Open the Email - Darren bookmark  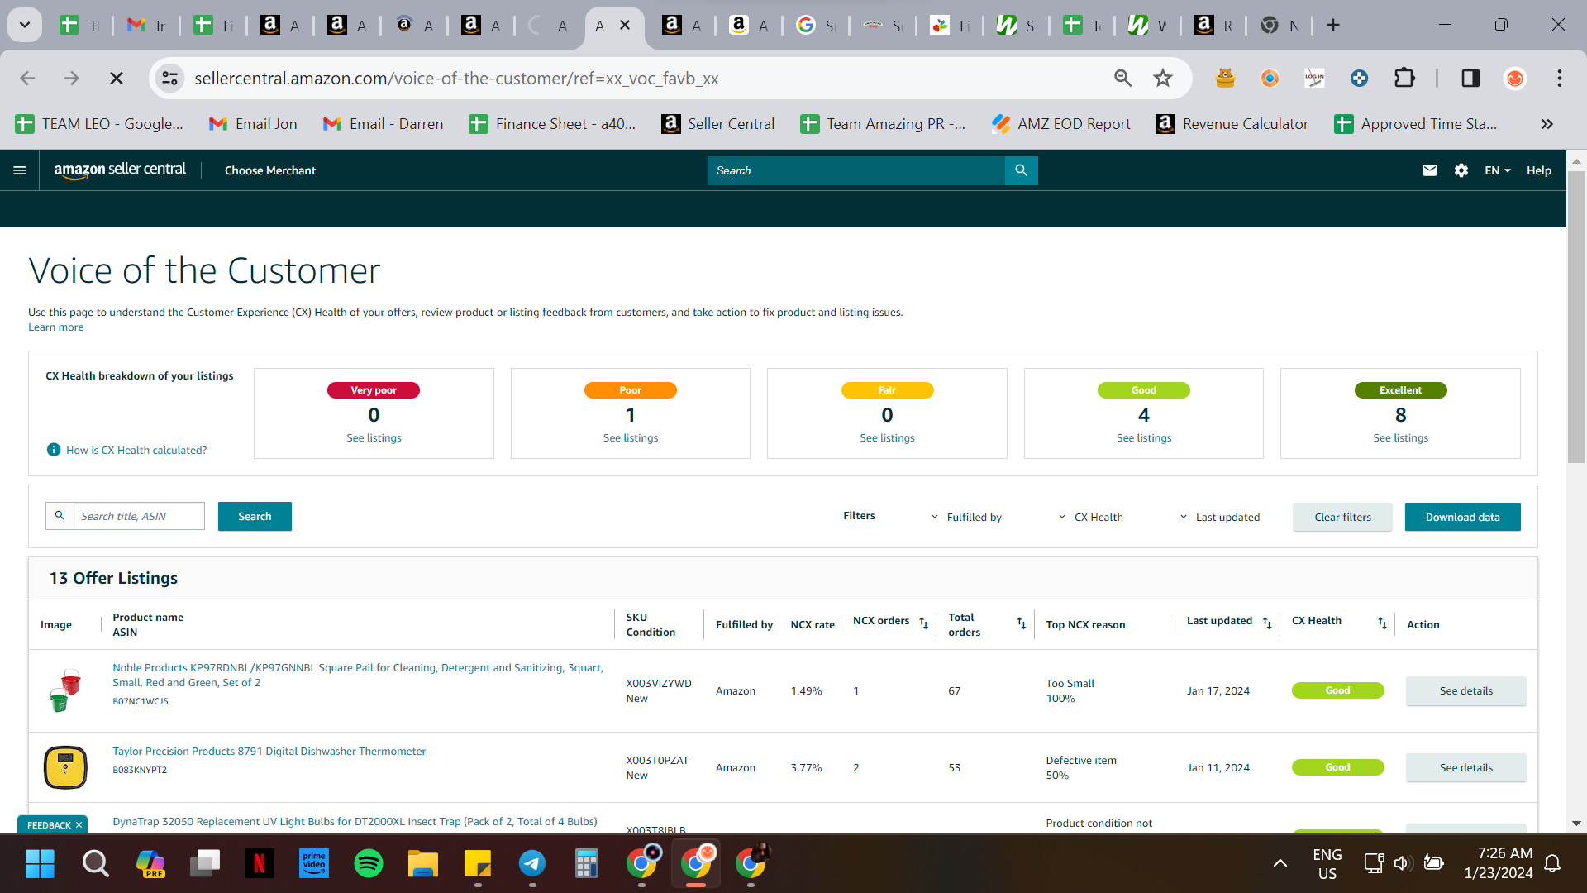(384, 124)
